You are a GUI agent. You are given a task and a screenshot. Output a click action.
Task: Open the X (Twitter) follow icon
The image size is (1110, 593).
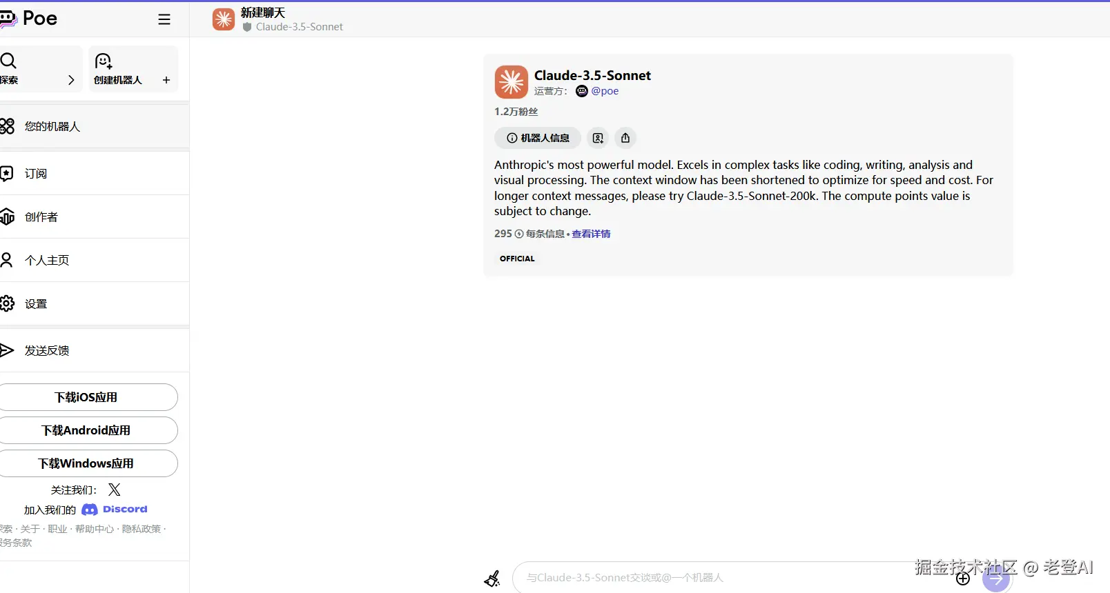point(115,490)
